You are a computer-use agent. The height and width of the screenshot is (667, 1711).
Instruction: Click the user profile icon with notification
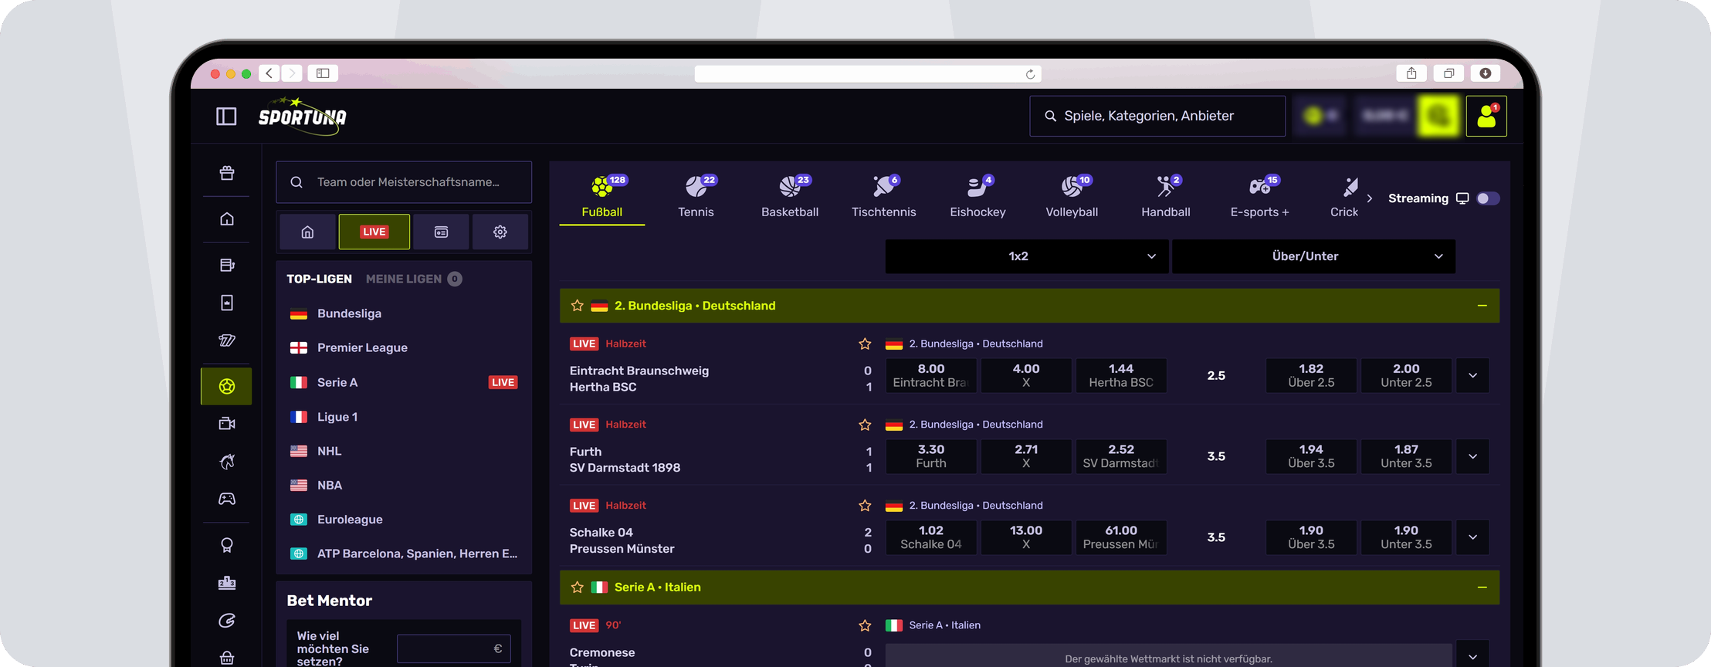point(1486,116)
